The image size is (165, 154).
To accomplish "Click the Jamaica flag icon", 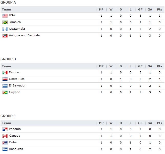I will click(x=5, y=22).
